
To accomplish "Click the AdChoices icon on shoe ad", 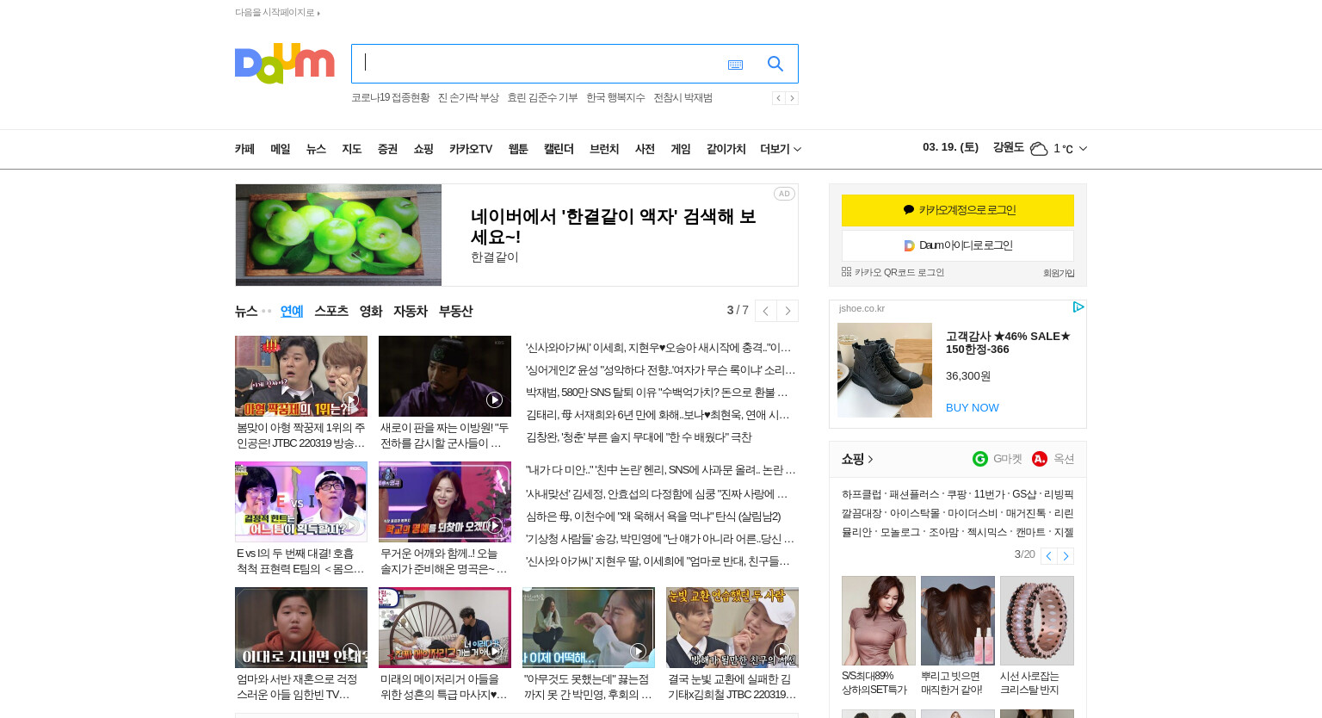I will click(x=1078, y=307).
